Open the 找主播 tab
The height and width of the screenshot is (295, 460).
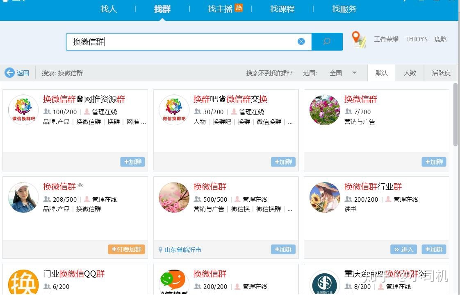click(x=220, y=9)
